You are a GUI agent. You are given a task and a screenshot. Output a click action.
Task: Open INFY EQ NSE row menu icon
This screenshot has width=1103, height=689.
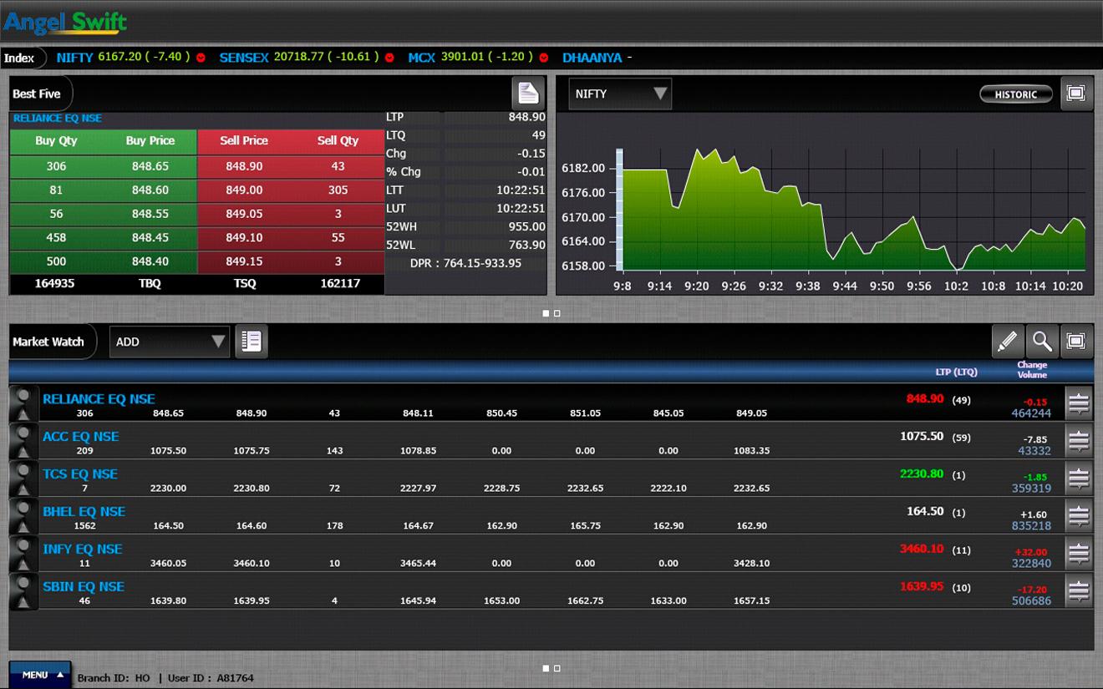[x=1079, y=554]
